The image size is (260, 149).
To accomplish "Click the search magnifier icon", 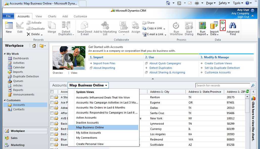I will (x=253, y=85).
